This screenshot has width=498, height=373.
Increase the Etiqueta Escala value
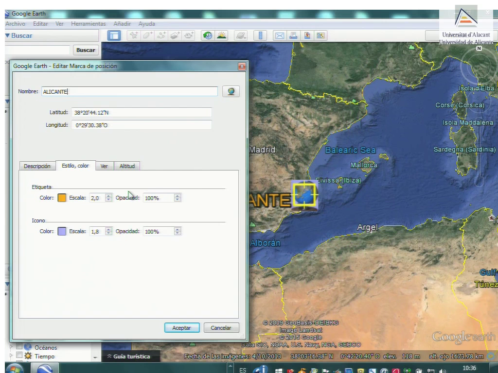point(108,196)
